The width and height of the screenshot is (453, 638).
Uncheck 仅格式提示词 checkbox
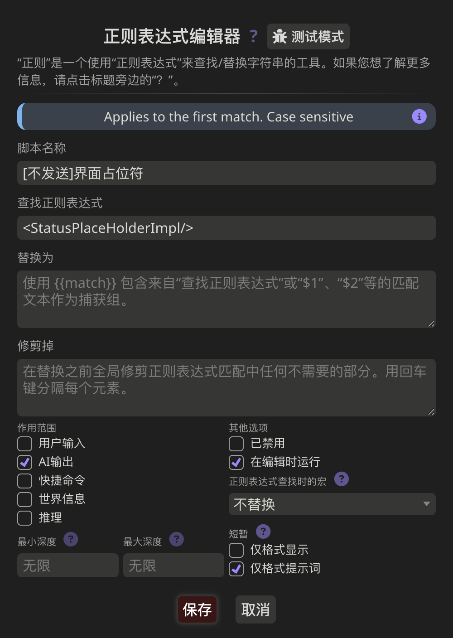(x=236, y=569)
